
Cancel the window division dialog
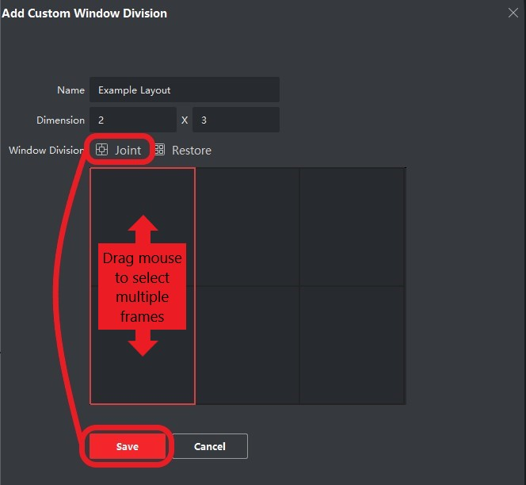click(210, 446)
